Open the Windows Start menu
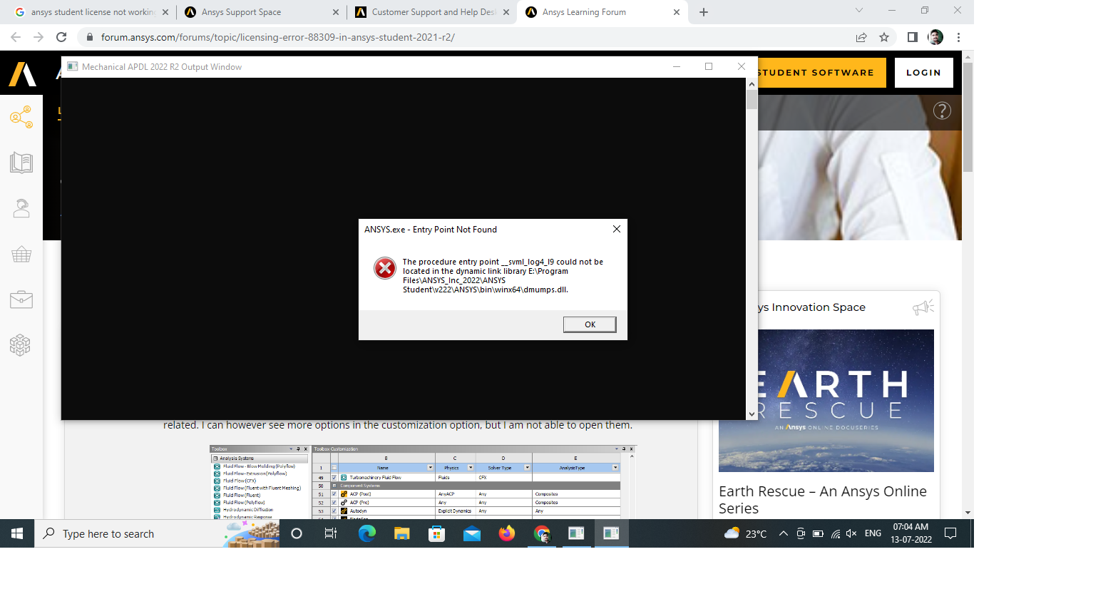The height and width of the screenshot is (589, 1118). click(17, 533)
